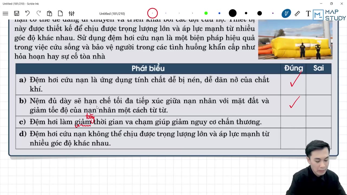
Task: Minimize the Scrble Ink window
Action: click(x=321, y=4)
